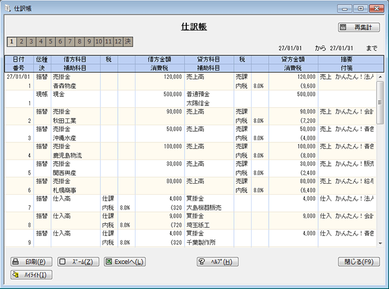This screenshot has height=289, width=389.
Task: Open month tab 9
Action: pos(90,42)
